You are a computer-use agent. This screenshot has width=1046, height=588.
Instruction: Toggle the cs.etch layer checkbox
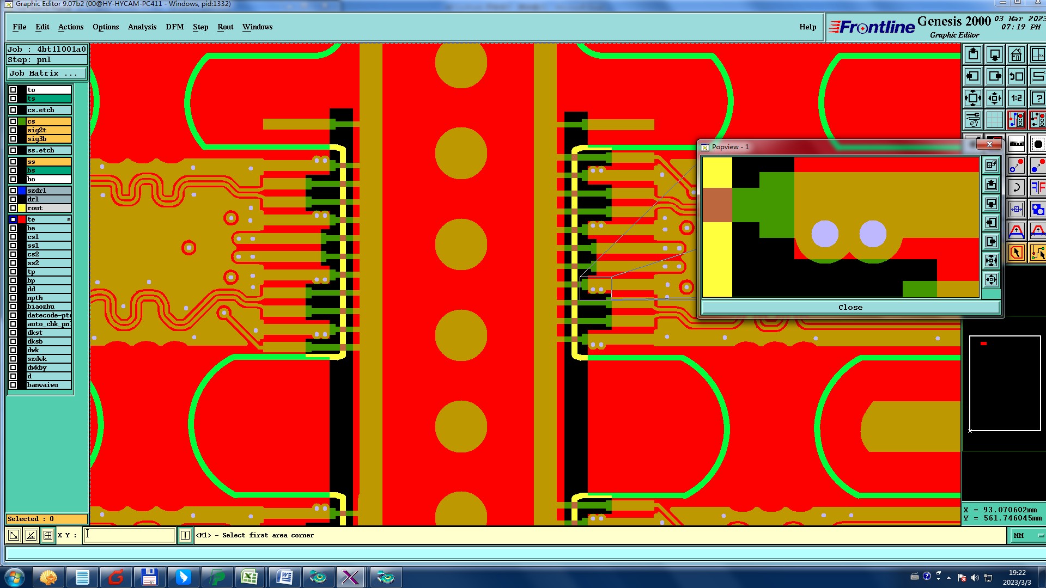(x=13, y=110)
